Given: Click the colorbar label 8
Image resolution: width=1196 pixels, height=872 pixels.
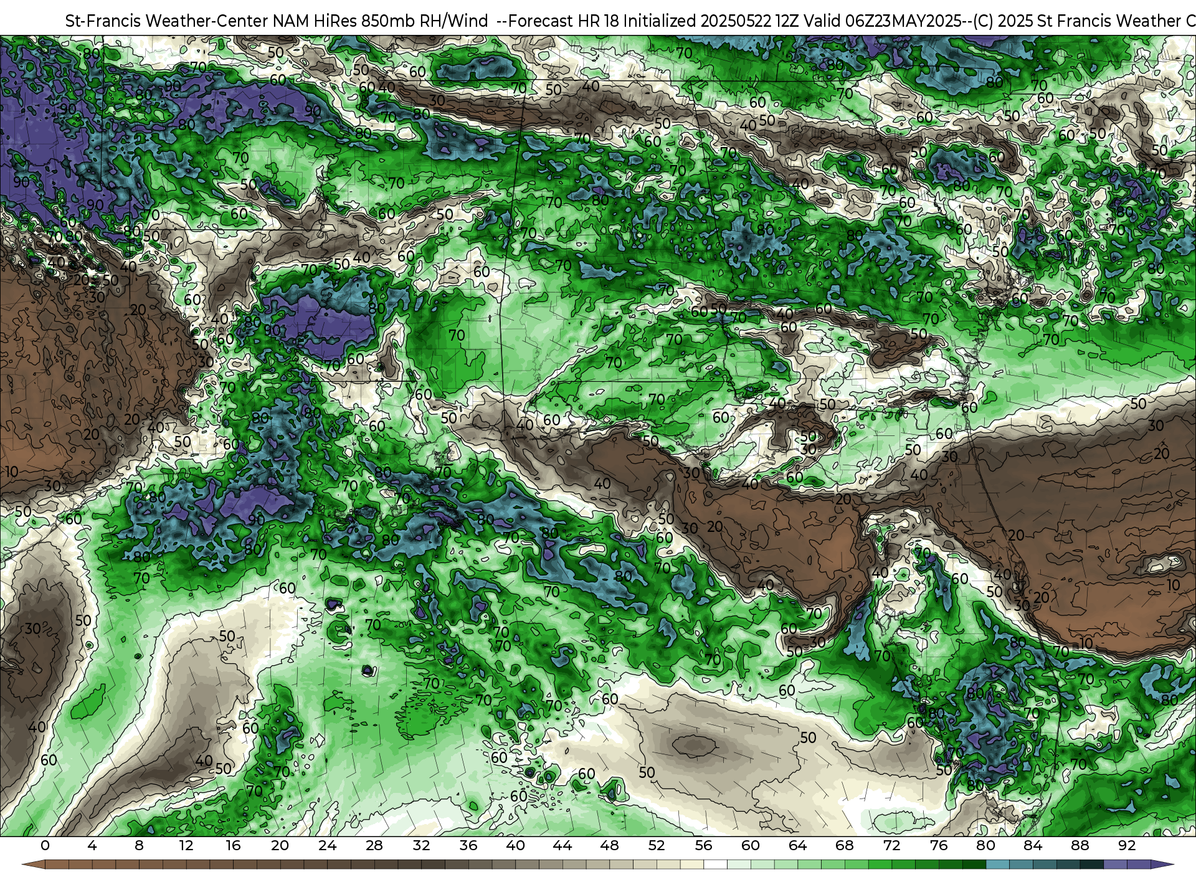Looking at the screenshot, I should pyautogui.click(x=139, y=845).
